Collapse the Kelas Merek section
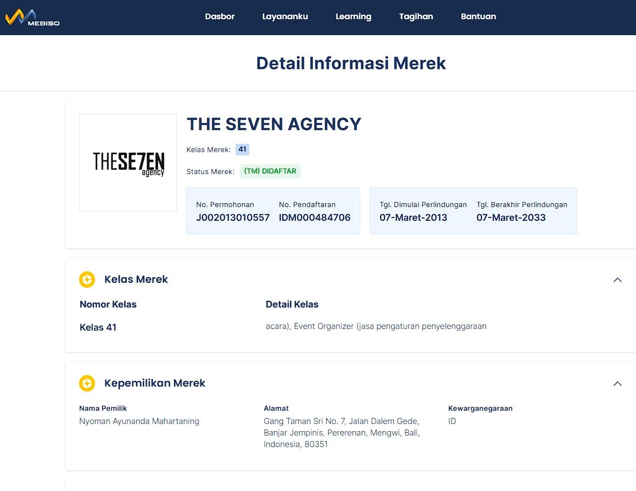636x491 pixels. coord(617,280)
